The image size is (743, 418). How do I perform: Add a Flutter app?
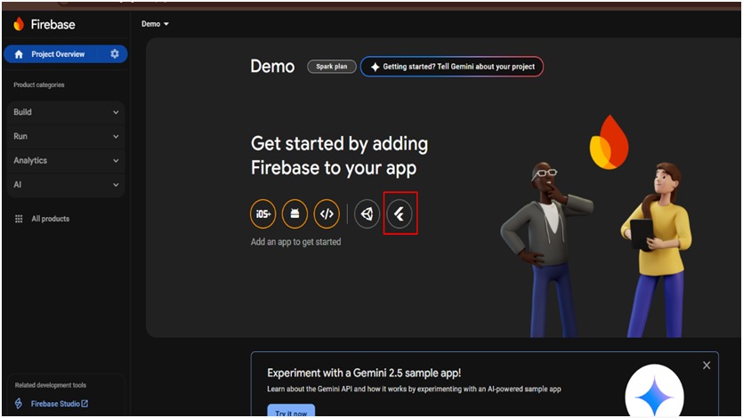(x=400, y=214)
